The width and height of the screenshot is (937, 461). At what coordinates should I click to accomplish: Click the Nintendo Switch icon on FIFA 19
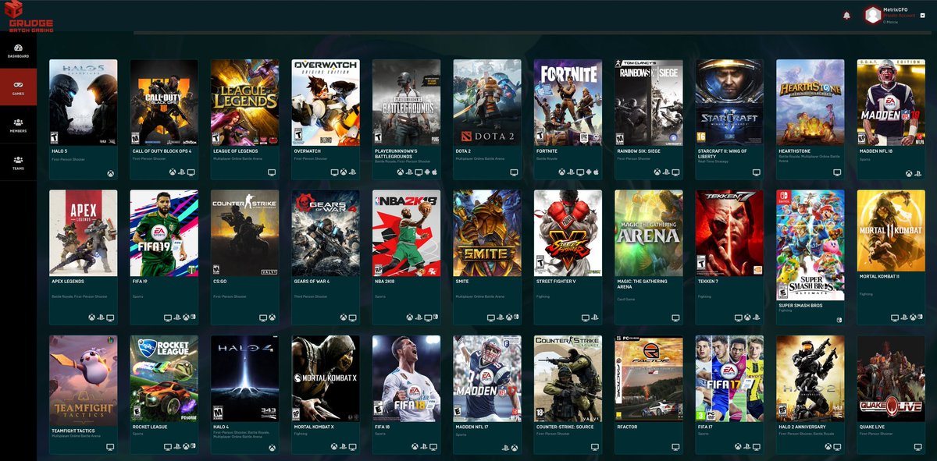coord(193,318)
